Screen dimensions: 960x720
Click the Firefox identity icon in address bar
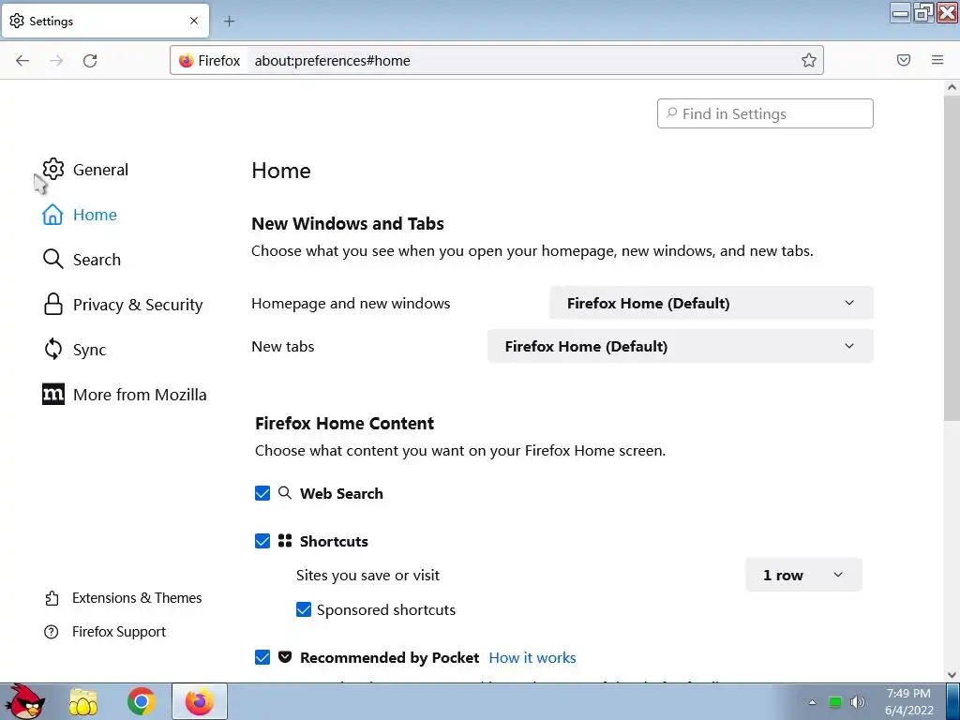pos(187,61)
